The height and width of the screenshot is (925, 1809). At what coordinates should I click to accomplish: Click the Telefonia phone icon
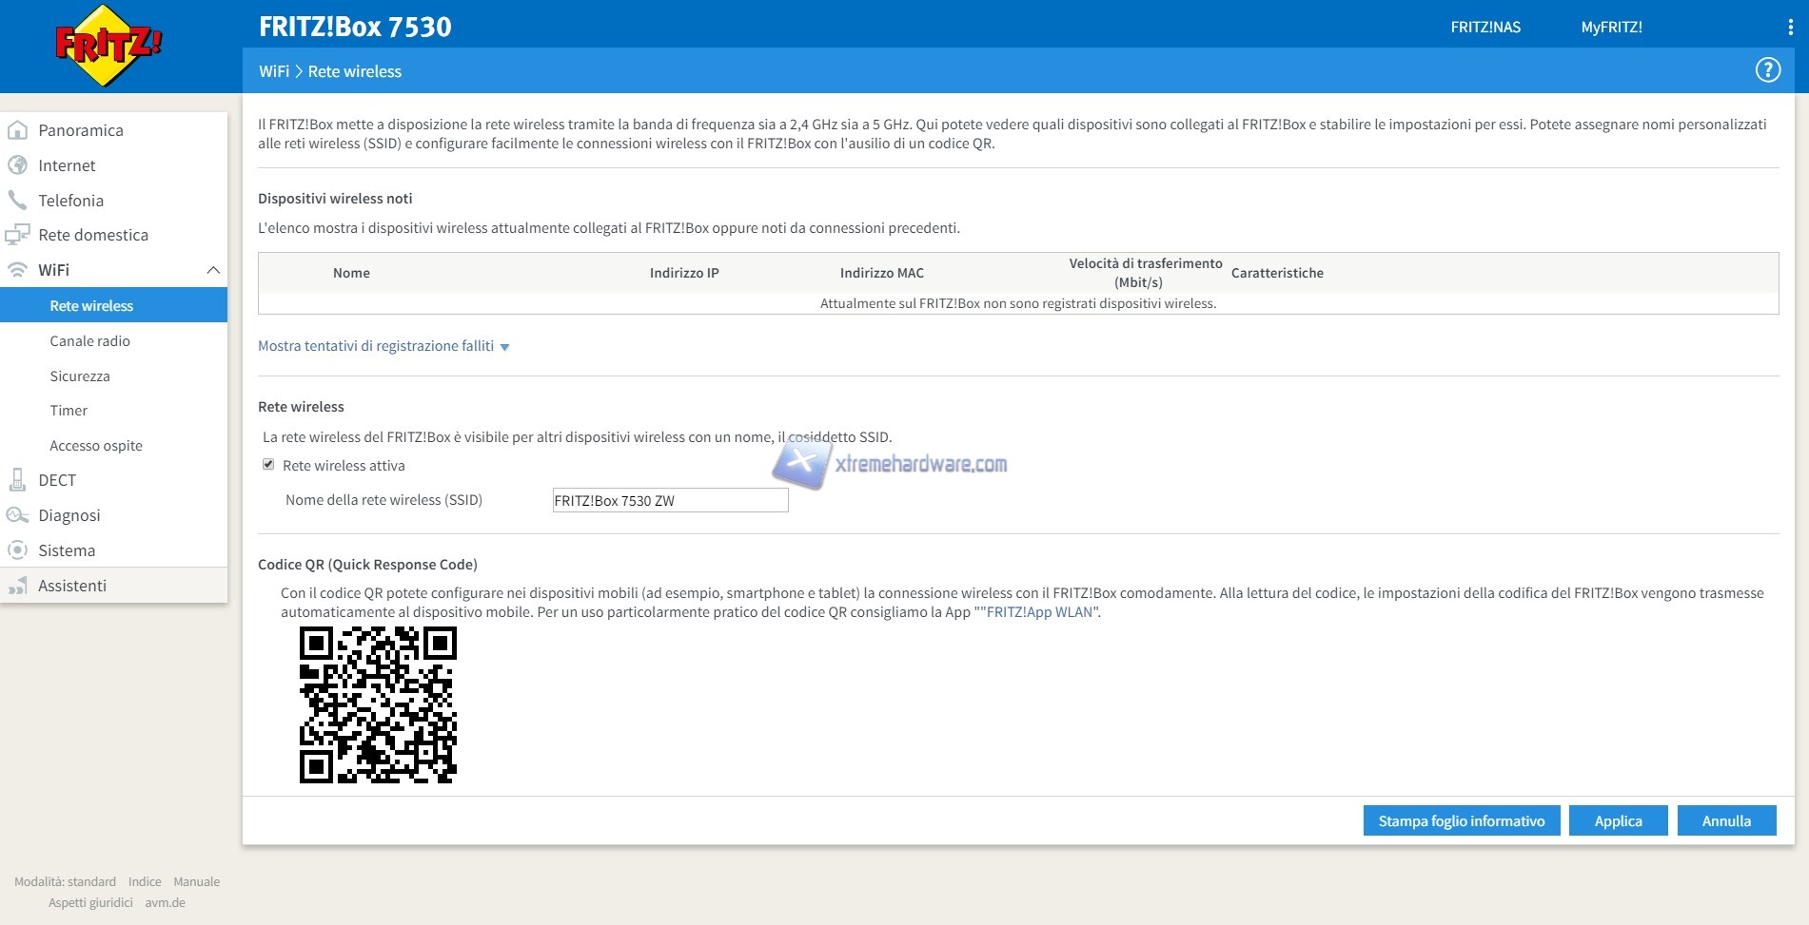(x=17, y=201)
